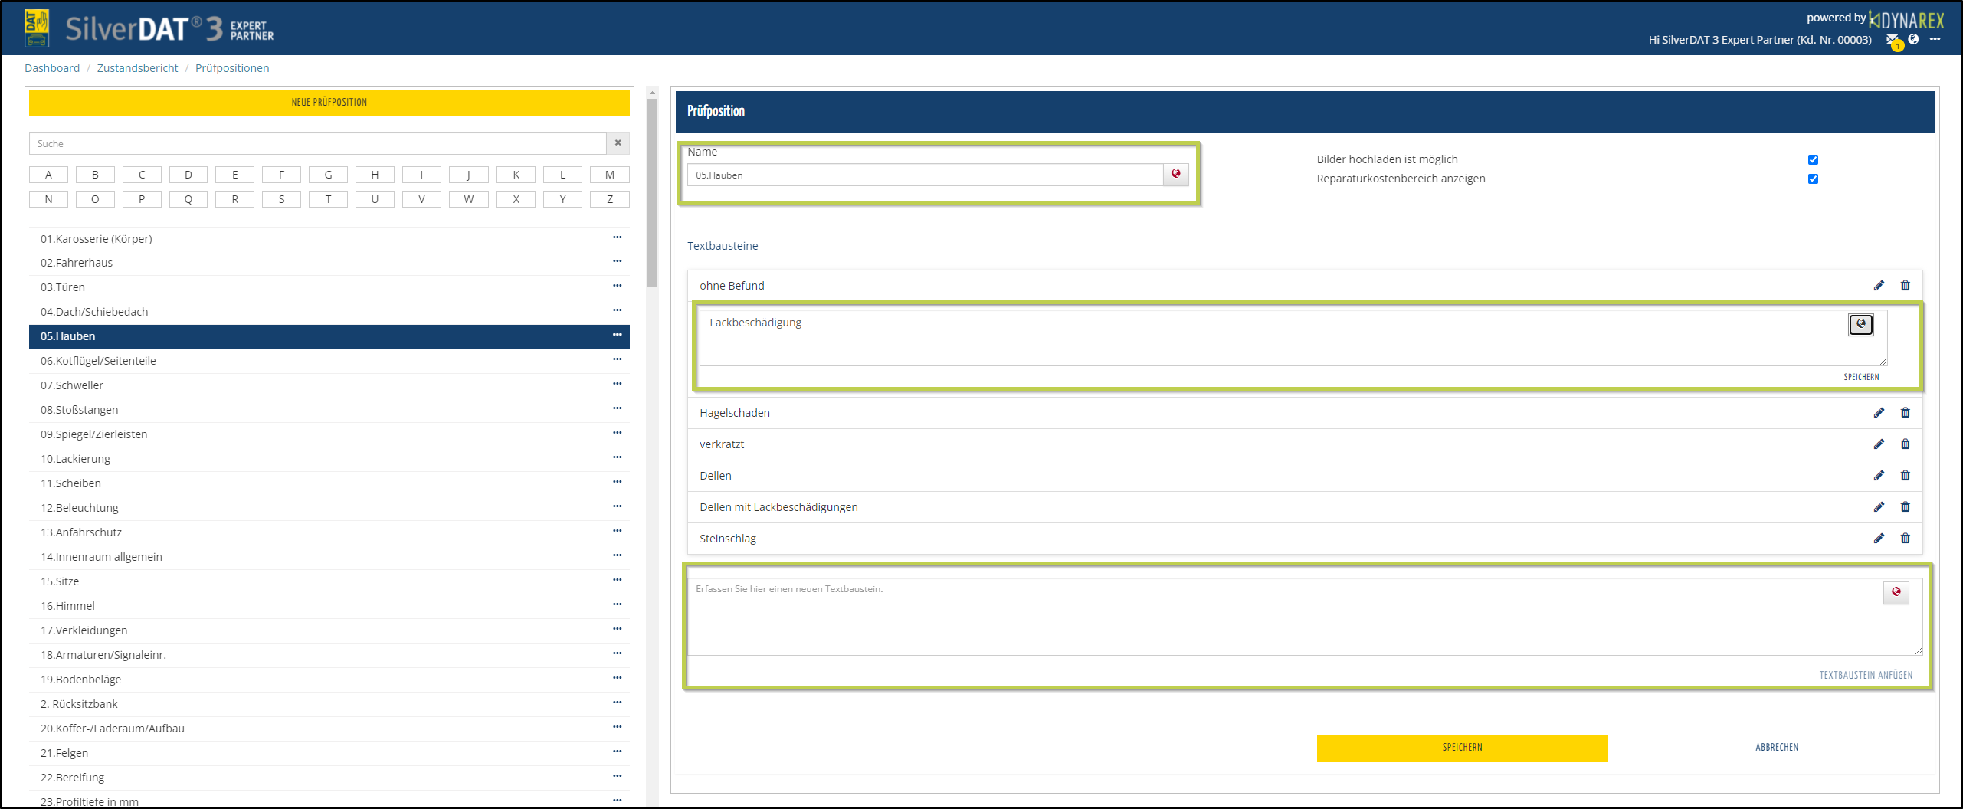
Task: Go to Zustandsbericht breadcrumb
Action: coord(137,68)
